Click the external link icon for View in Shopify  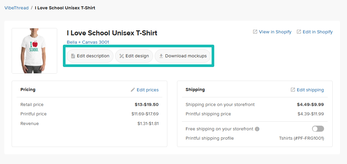pyautogui.click(x=255, y=32)
